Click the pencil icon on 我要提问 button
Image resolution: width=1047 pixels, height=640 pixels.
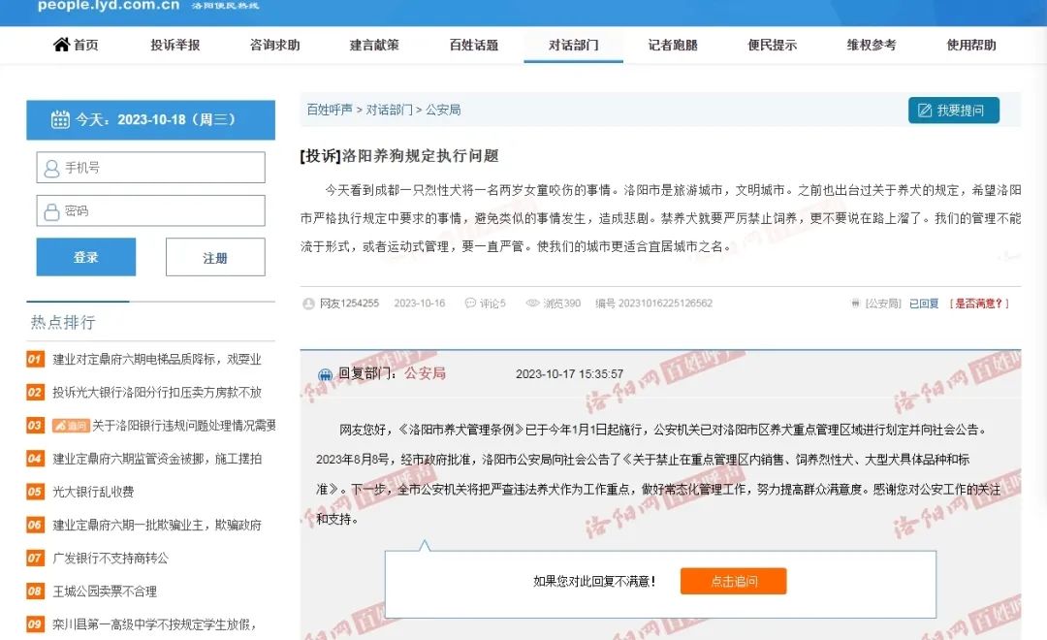pos(925,111)
